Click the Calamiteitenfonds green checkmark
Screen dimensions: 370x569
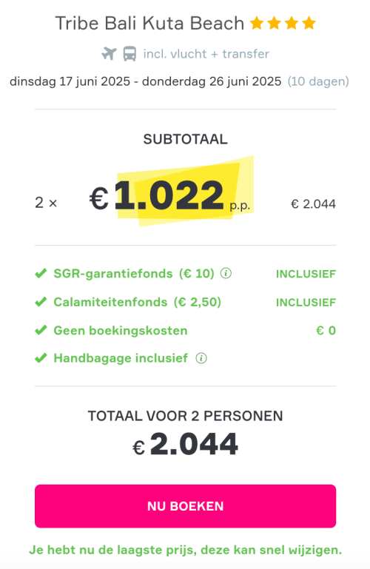(x=41, y=302)
